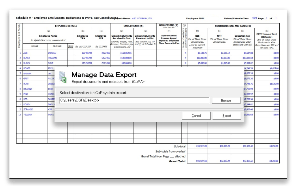Select the $9,183.76 NIS cell for row 1
Screen dimensions: 295x186
[x=198, y=53]
